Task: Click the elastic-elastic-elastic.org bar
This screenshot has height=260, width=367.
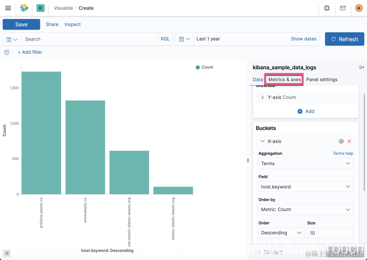Action: point(173,190)
